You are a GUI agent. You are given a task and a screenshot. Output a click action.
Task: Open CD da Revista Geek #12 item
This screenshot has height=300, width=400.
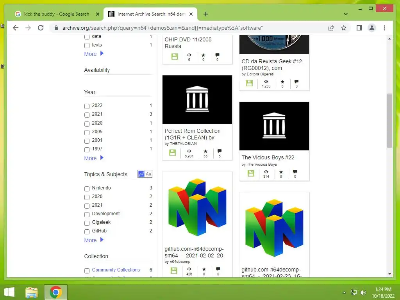(x=272, y=64)
